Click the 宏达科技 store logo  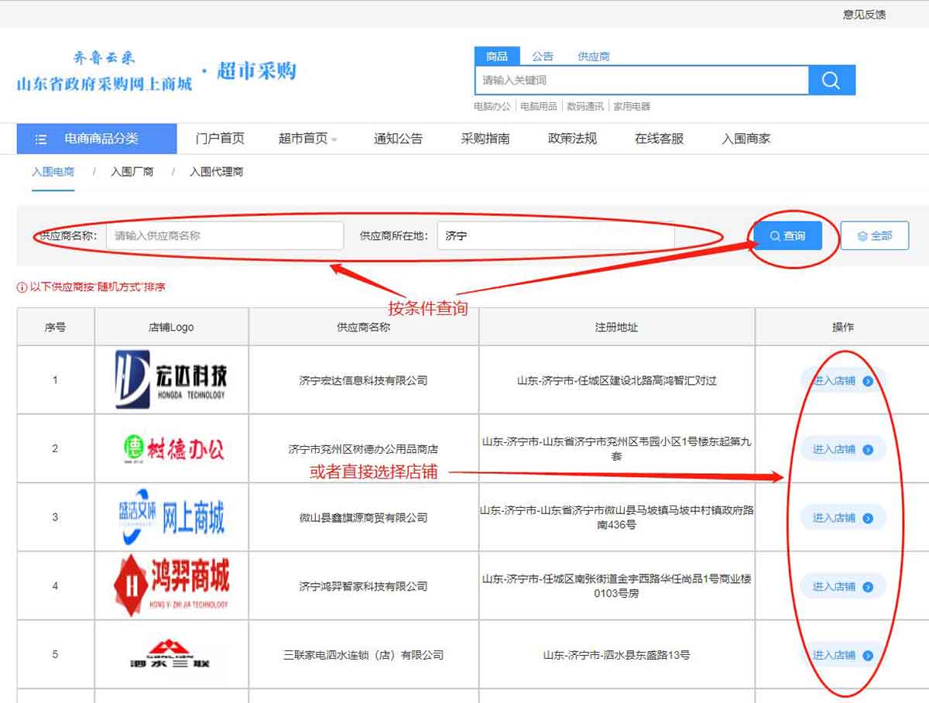171,379
